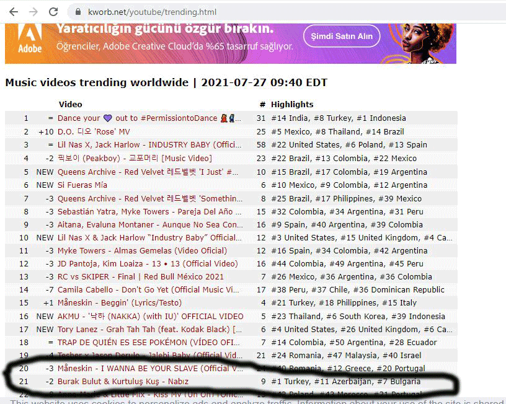Image resolution: width=506 pixels, height=404 pixels.
Task: Open Myke Towers 'Almas Gemelas' link
Action: coord(142,251)
